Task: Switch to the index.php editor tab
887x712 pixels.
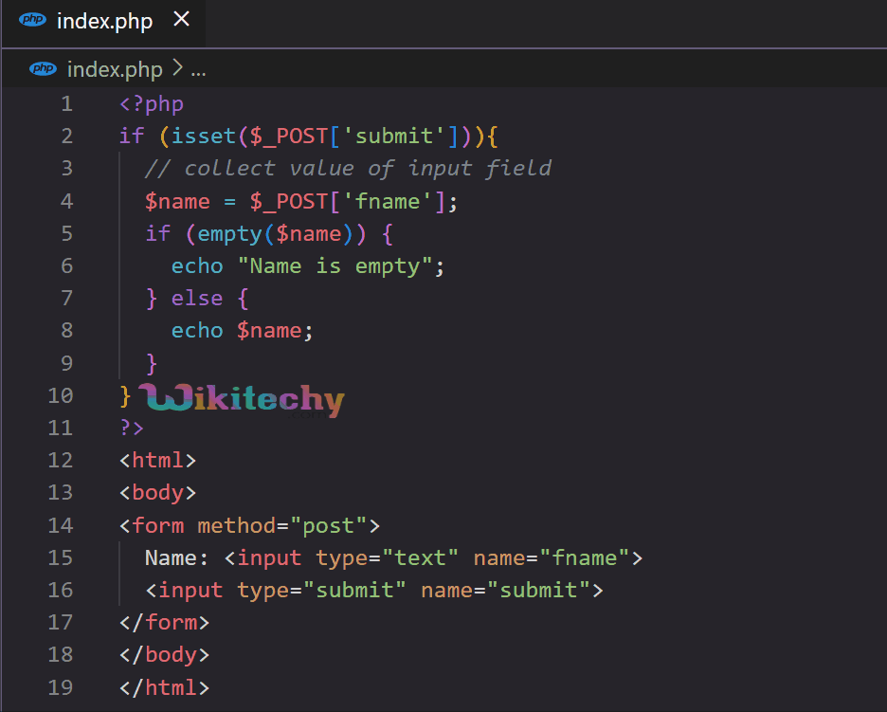Action: tap(104, 19)
